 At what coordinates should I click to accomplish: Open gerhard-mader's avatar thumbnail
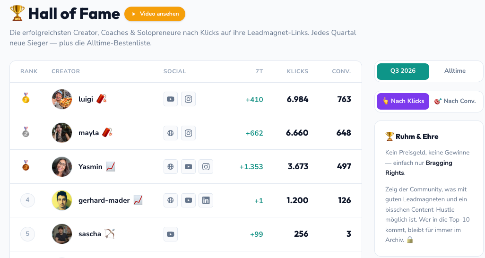coord(62,200)
